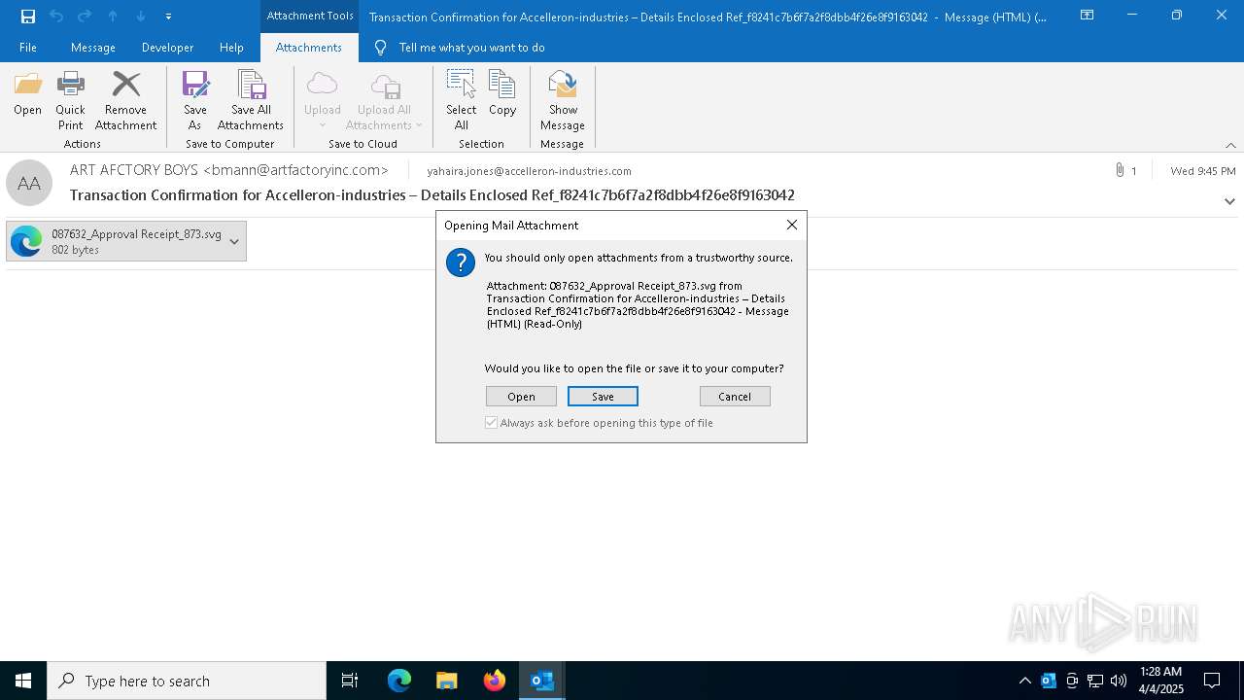
Task: Open Windows Start menu
Action: pyautogui.click(x=23, y=681)
